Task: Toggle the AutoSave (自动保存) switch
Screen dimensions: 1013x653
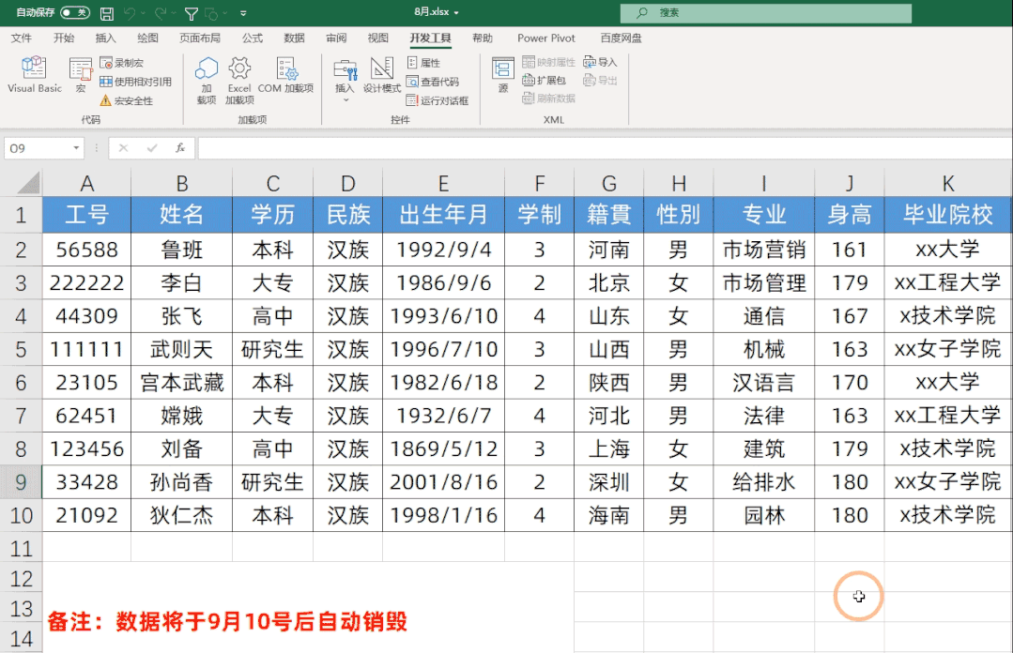Action: tap(75, 12)
